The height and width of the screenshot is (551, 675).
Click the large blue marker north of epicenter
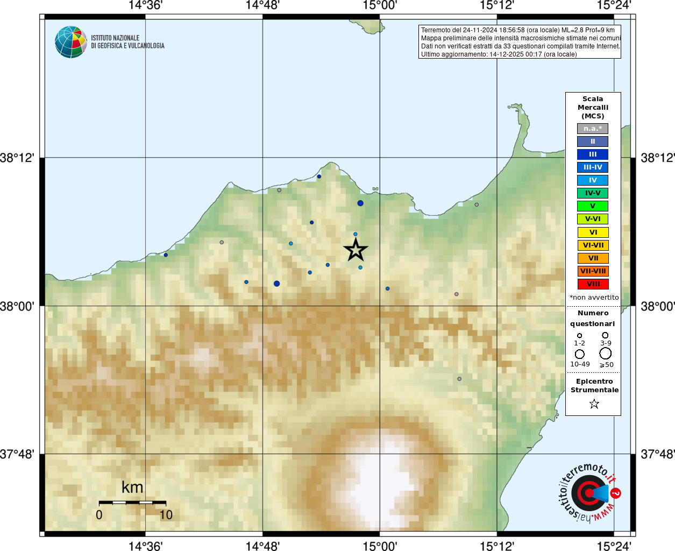pos(360,203)
